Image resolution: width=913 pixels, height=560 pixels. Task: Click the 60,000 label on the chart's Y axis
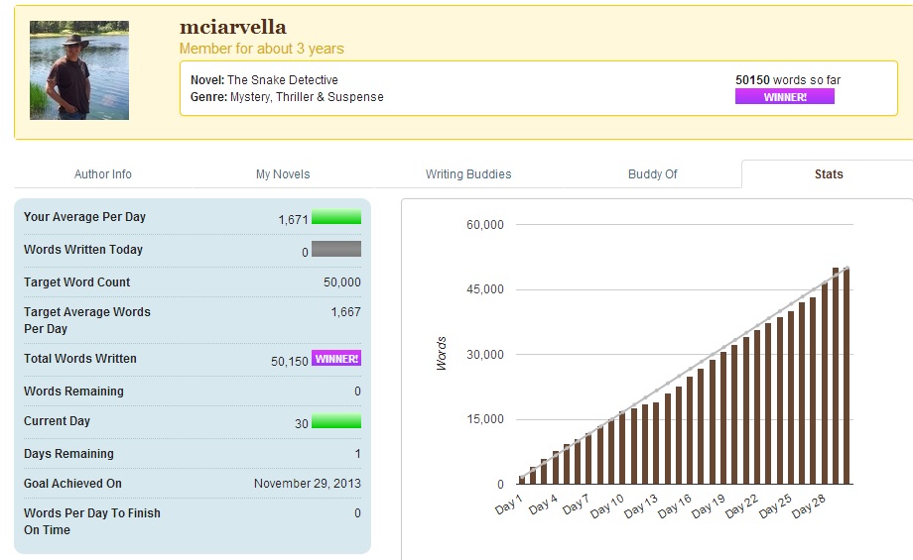click(x=485, y=225)
